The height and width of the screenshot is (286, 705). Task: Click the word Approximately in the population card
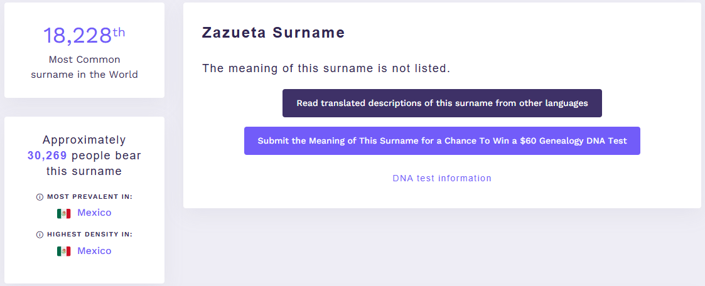pyautogui.click(x=84, y=140)
